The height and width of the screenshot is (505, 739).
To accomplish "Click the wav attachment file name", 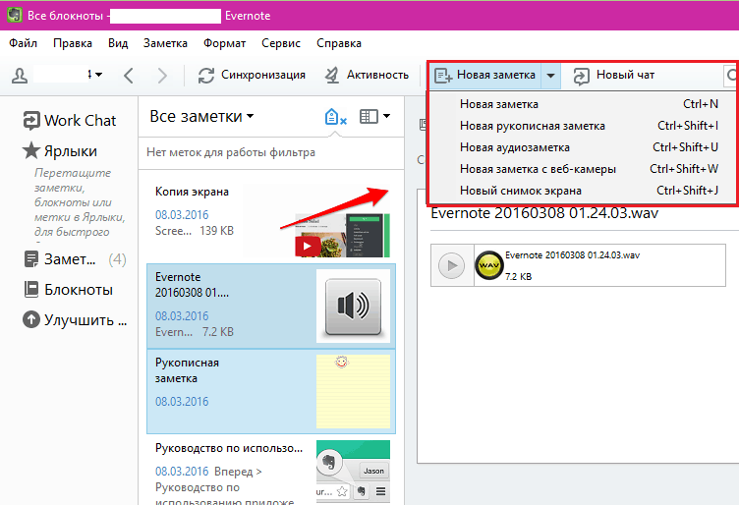I will point(572,255).
